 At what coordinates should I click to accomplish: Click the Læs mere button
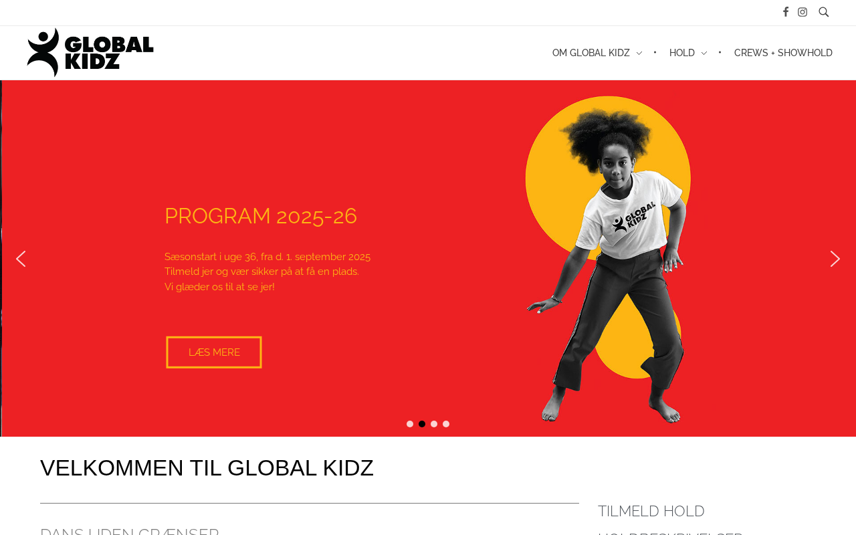pyautogui.click(x=214, y=352)
